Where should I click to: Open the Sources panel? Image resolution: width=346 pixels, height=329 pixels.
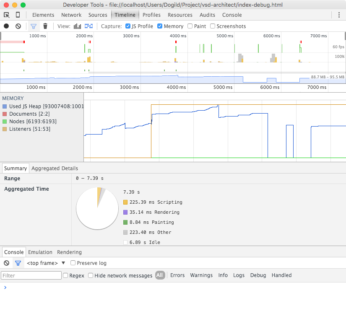(x=98, y=15)
